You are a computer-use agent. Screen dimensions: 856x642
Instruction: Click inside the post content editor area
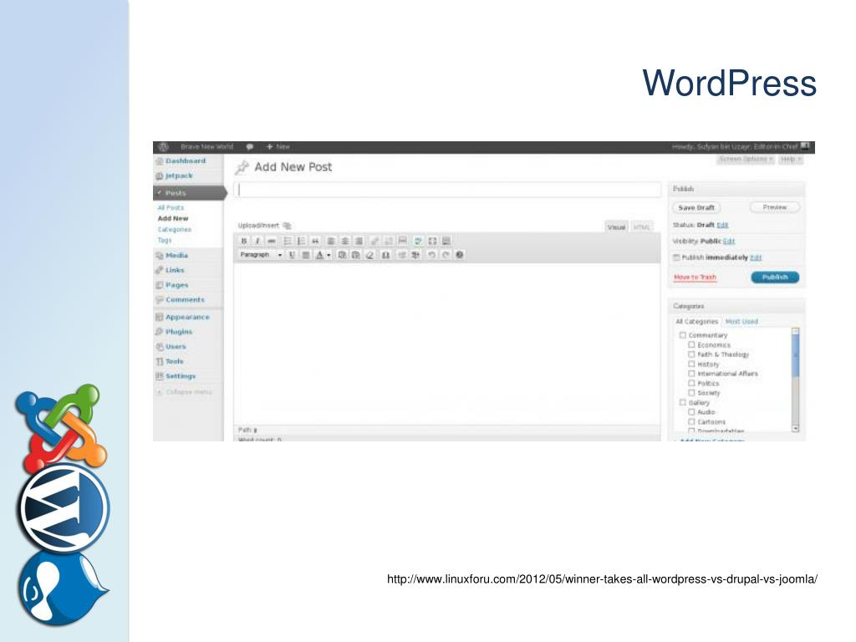point(446,344)
